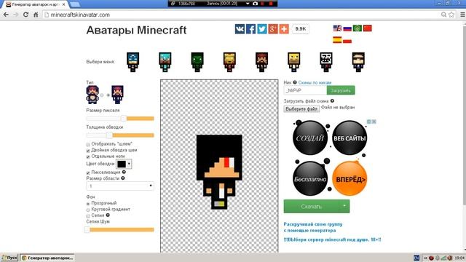466x262 pixels.
Task: Click the black outline color swatch
Action: pyautogui.click(x=122, y=164)
